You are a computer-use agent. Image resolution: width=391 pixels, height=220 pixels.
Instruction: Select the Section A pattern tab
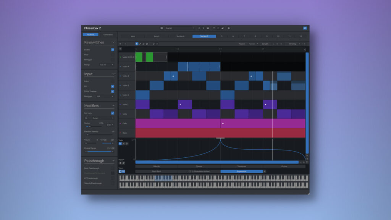[x=180, y=36]
